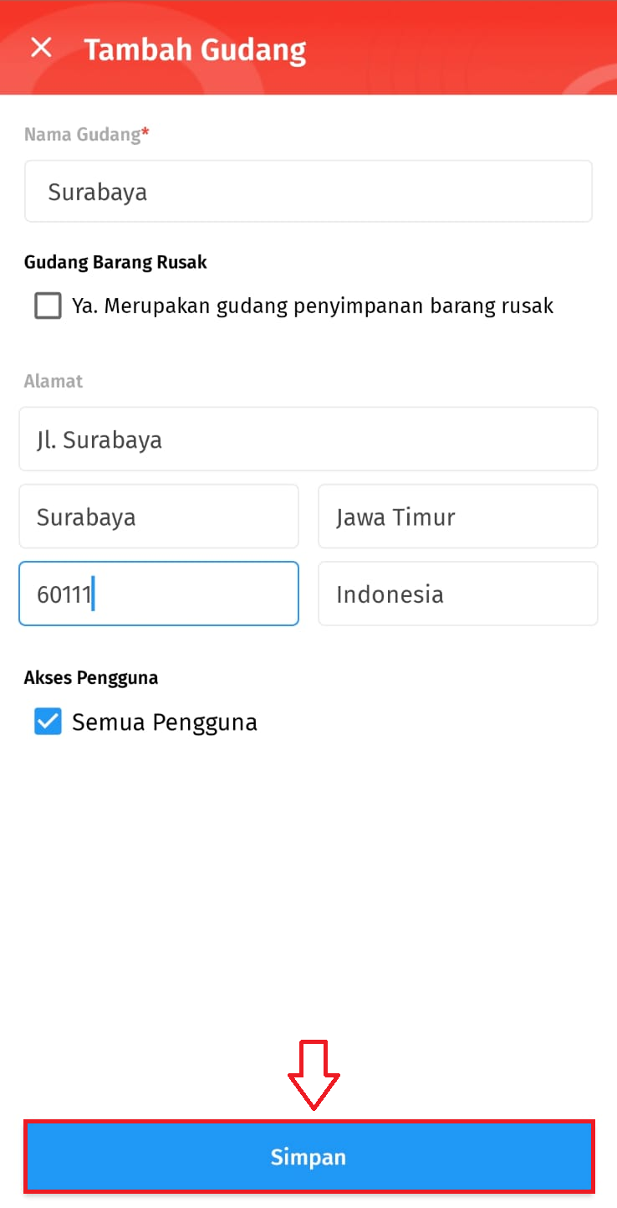Click the Tambah Gudang header title
617x1208 pixels.
click(195, 49)
